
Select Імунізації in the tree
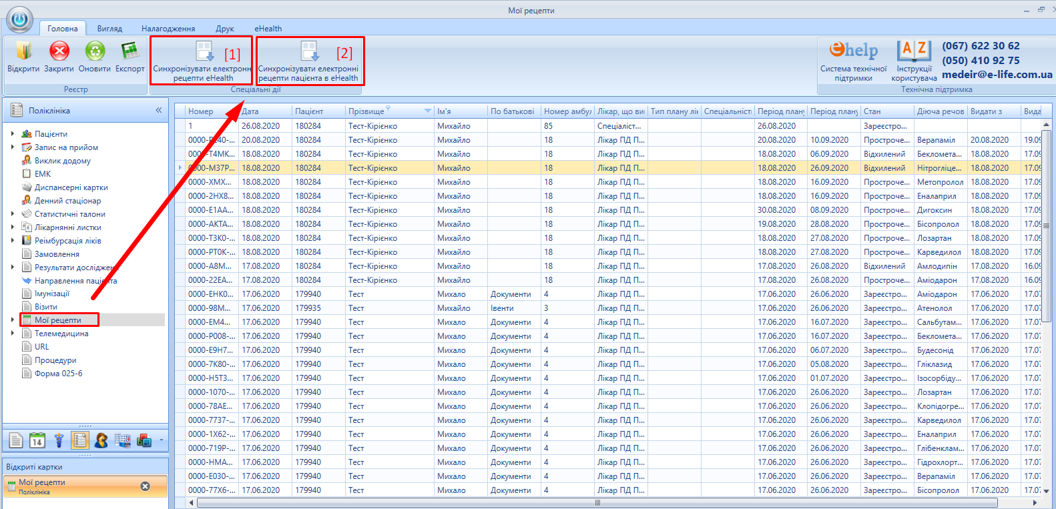pos(52,294)
